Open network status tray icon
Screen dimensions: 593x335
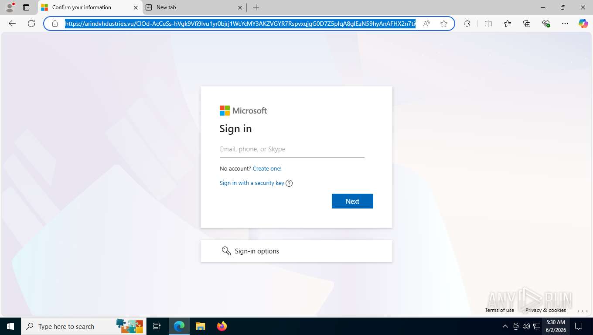(x=537, y=326)
